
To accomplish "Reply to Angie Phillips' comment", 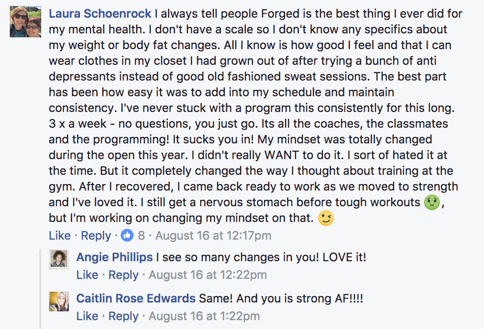I will pyautogui.click(x=123, y=275).
